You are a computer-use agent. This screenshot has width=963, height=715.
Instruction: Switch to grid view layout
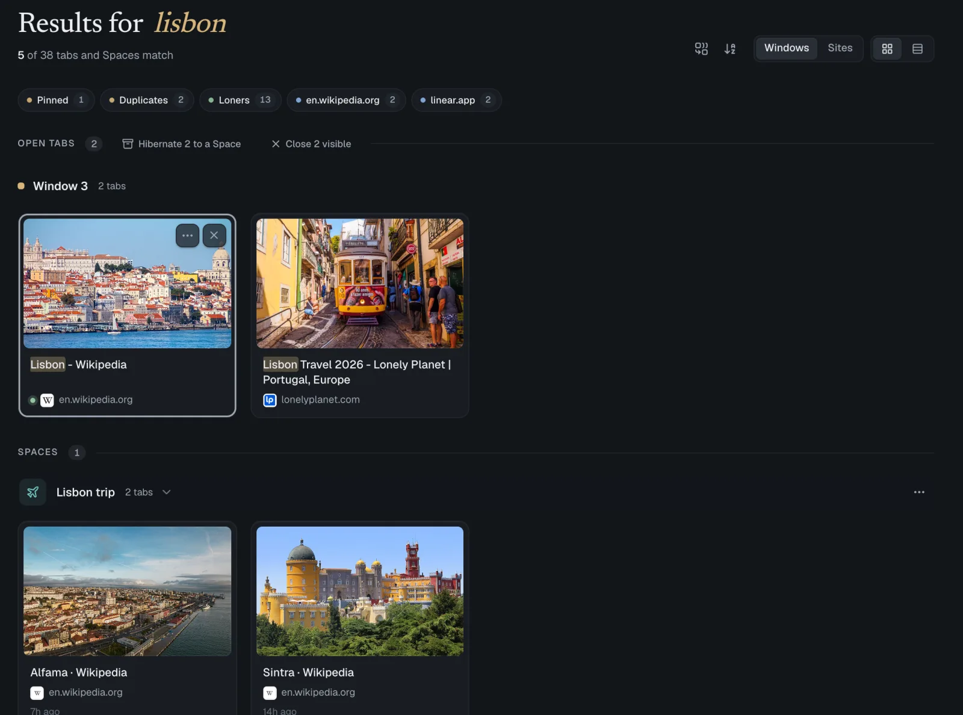point(887,49)
